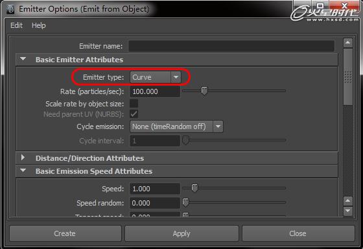Click the Cycle interval value field
Viewport: 363px width, 249px height.
(155, 141)
